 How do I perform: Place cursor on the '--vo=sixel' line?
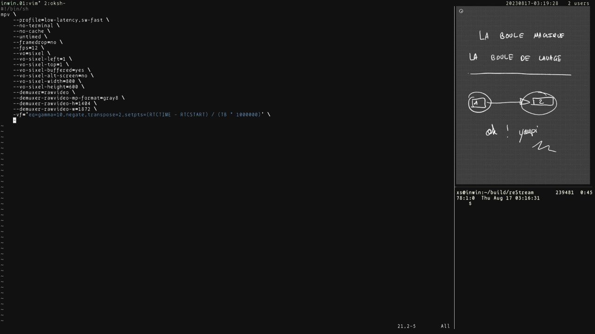point(32,53)
